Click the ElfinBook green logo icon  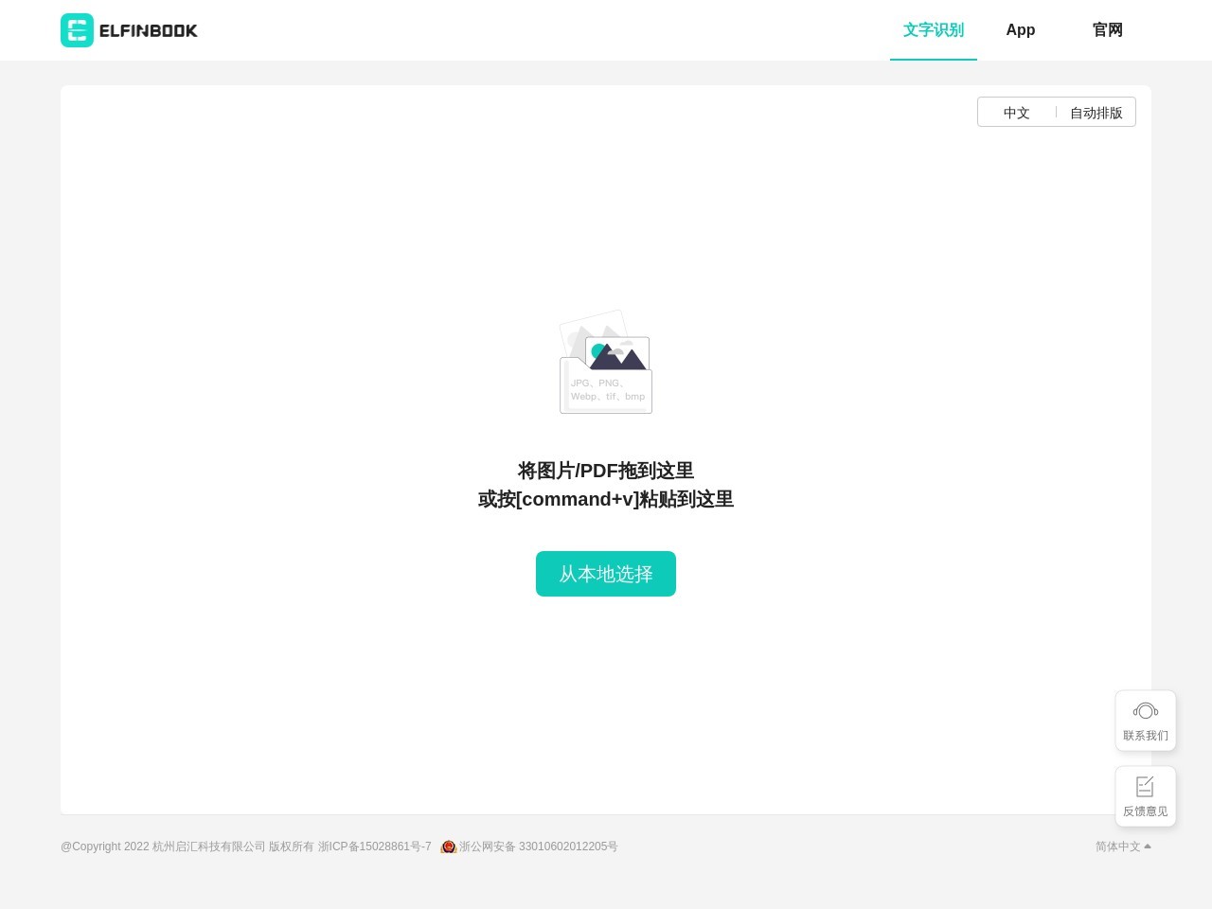[x=77, y=30]
